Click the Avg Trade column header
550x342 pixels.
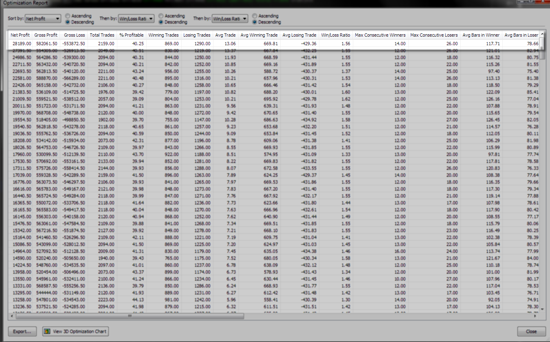point(226,35)
